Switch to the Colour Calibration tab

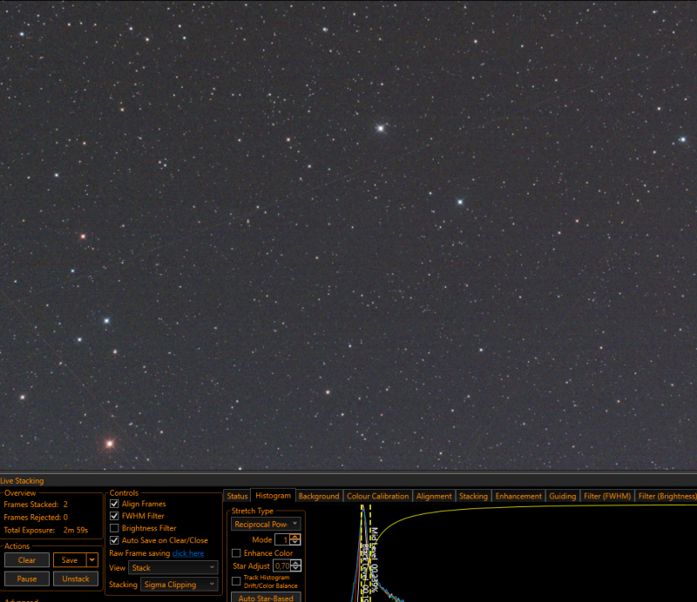pos(377,496)
